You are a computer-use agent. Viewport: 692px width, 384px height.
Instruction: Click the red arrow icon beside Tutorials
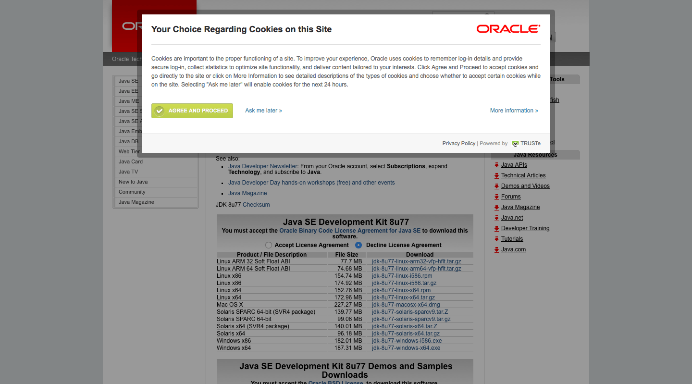[x=496, y=239]
